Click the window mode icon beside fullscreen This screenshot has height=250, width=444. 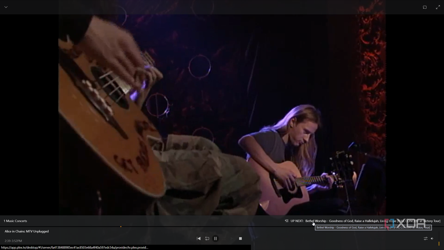[425, 7]
